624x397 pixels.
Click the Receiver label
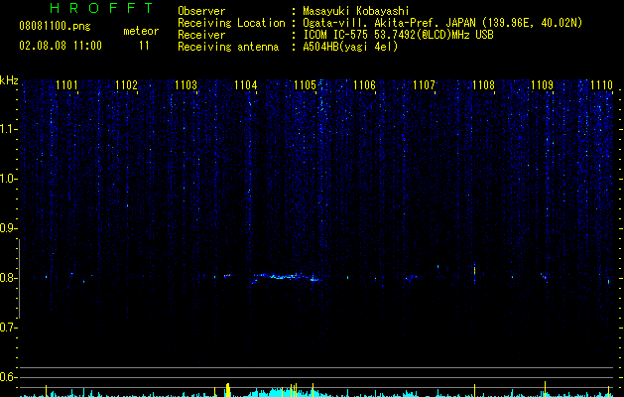[201, 35]
